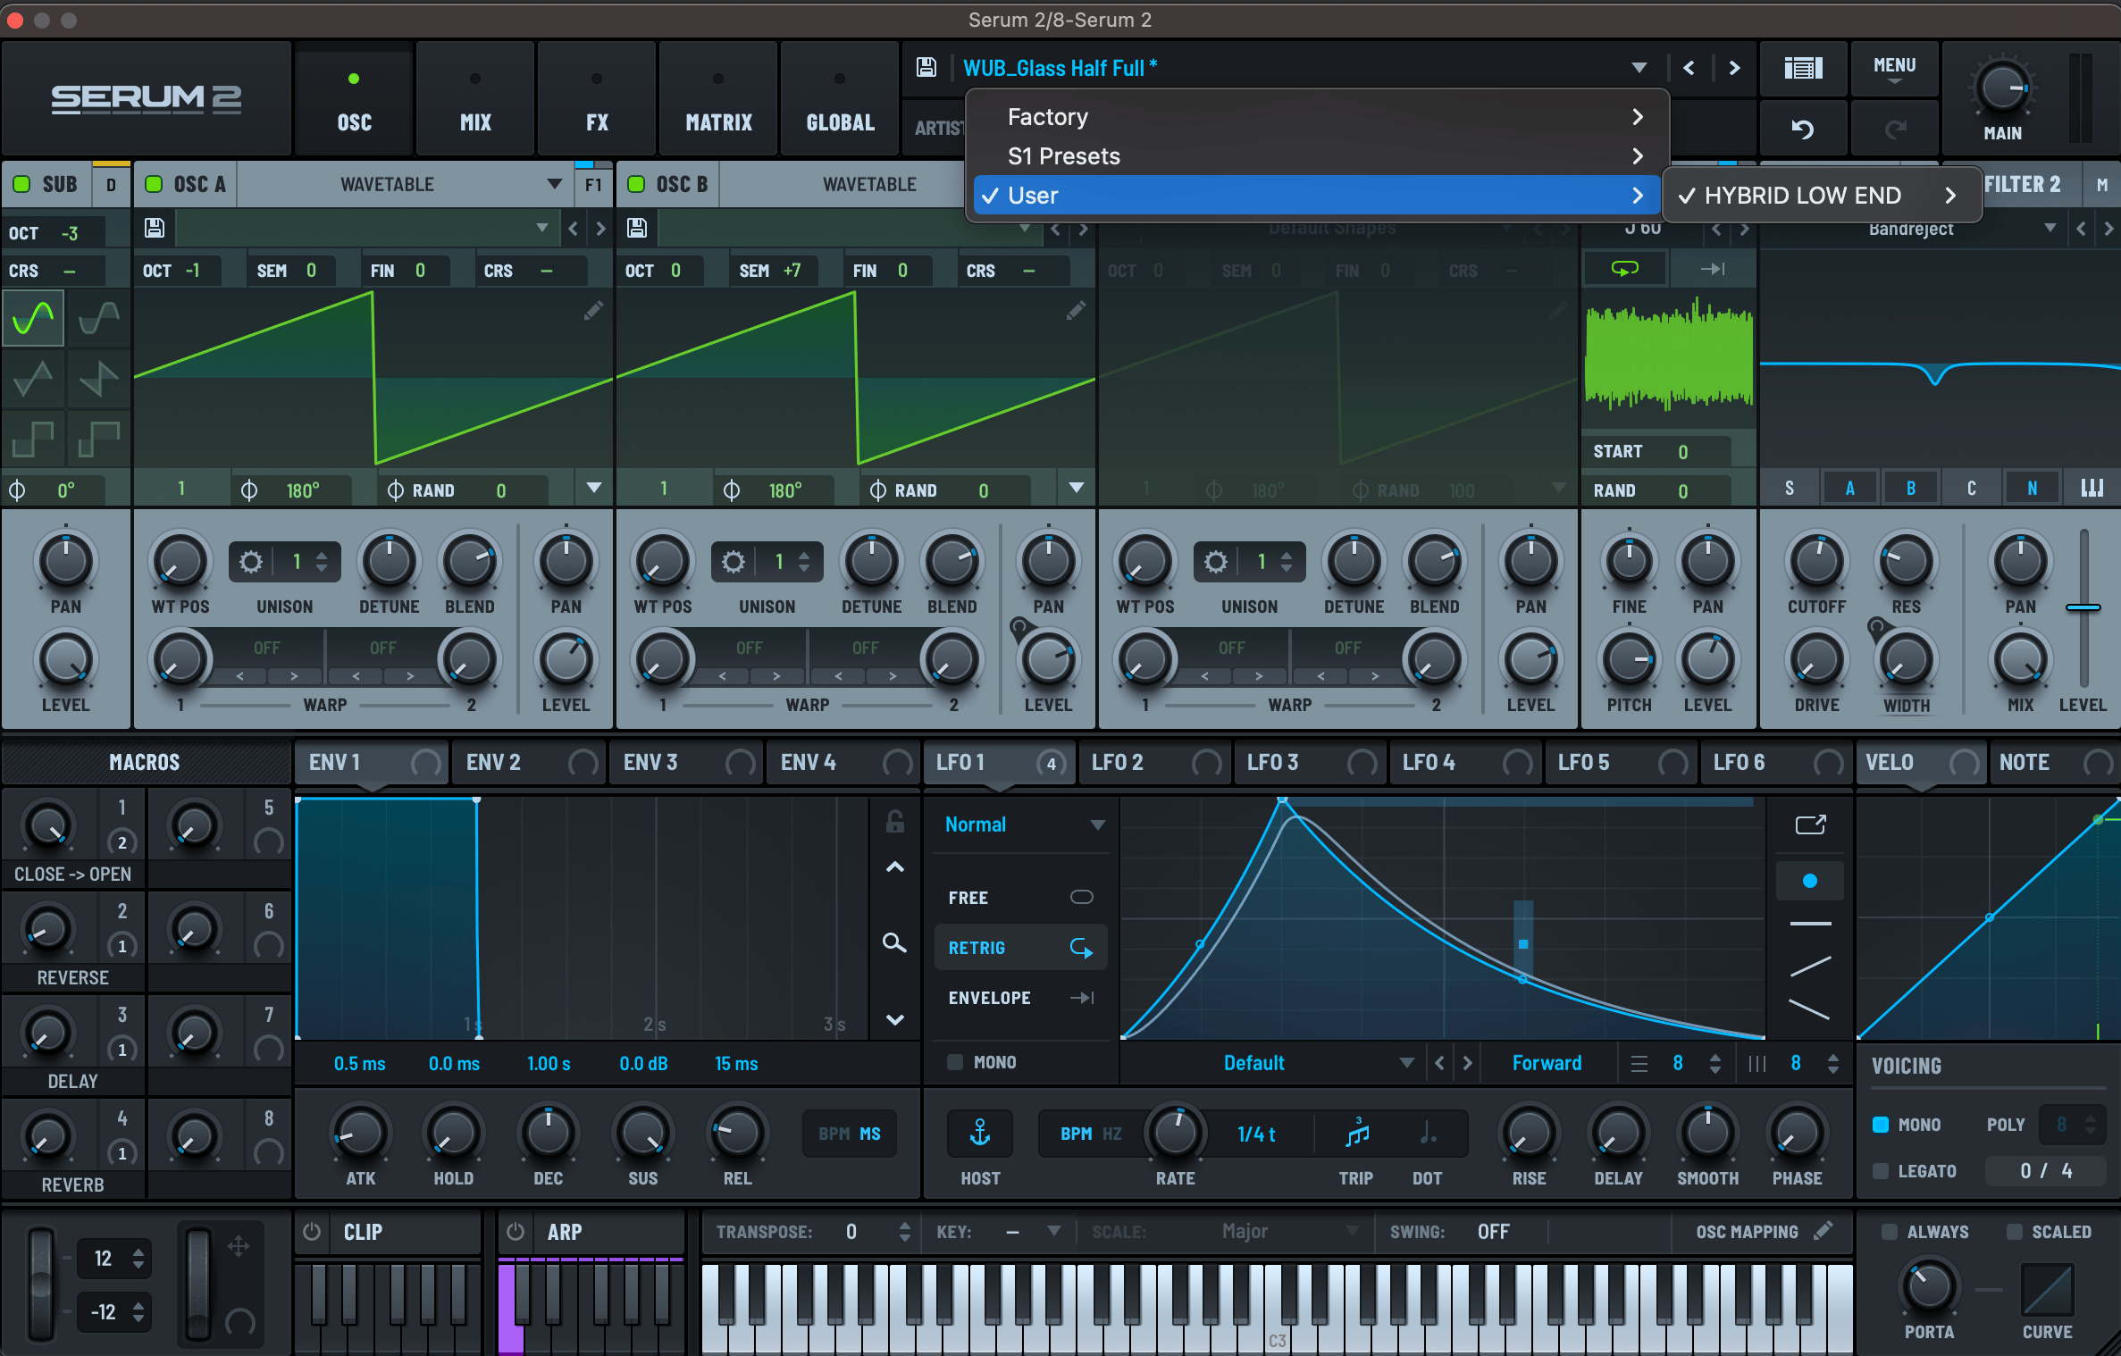Enable RETRIG mode for LFO 1
This screenshot has width=2121, height=1356.
tap(977, 947)
